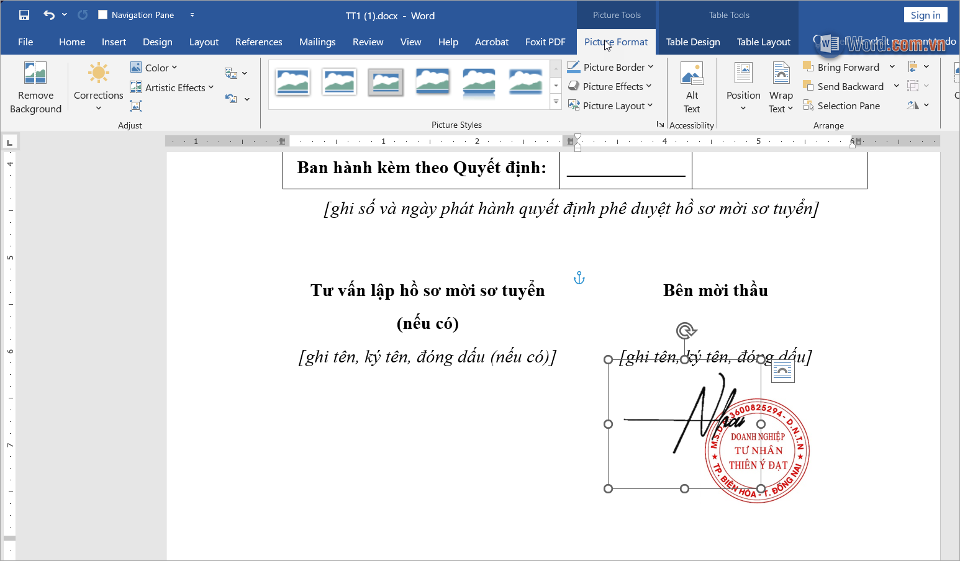The image size is (960, 561).
Task: Open the Corrections gallery
Action: tap(97, 87)
